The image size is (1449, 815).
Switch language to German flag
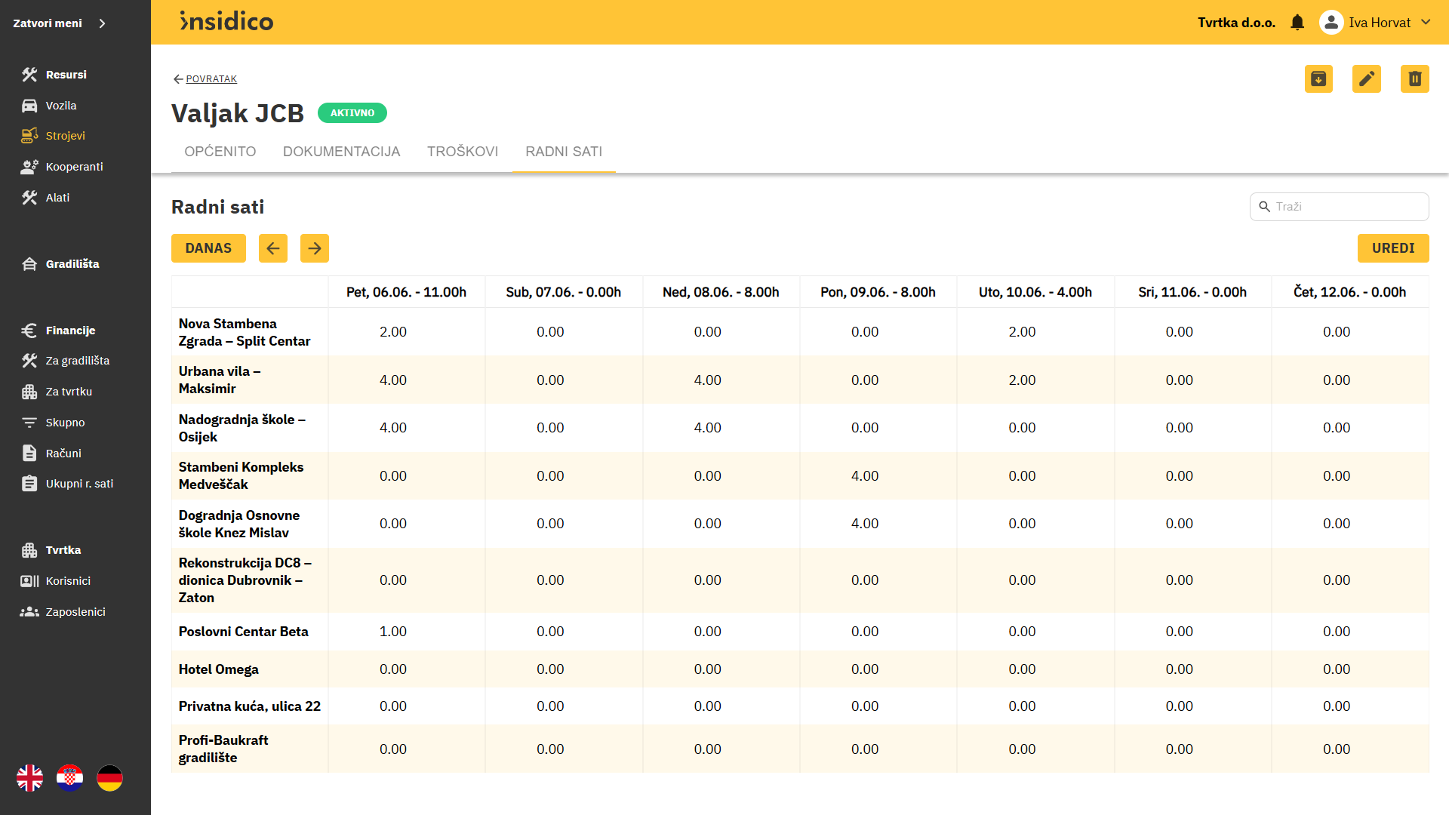click(109, 778)
